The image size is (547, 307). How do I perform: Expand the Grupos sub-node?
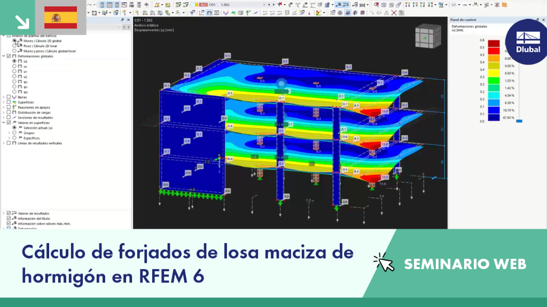click(10, 133)
